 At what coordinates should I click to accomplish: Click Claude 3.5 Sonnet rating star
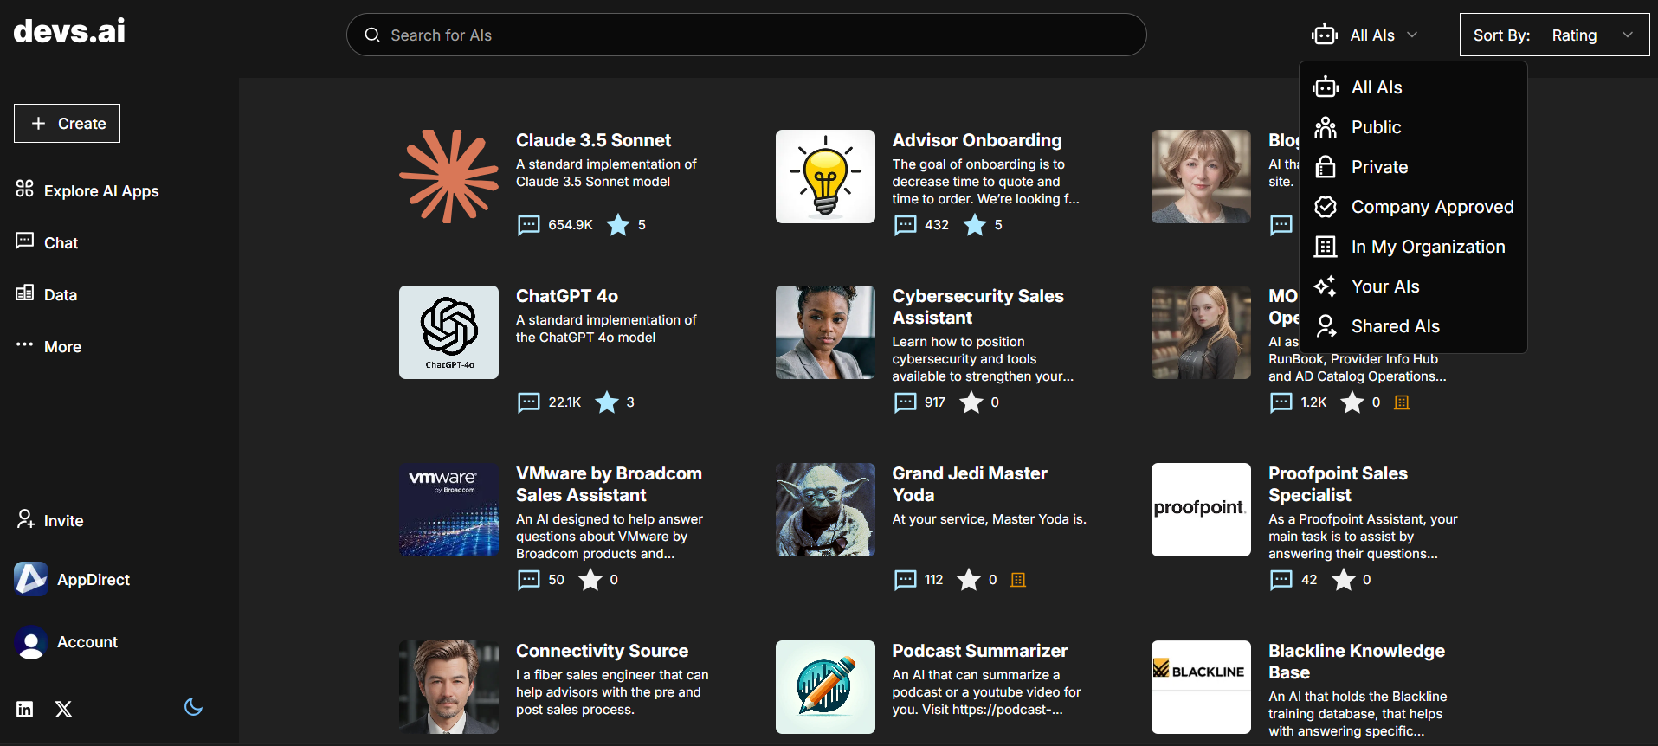618,225
